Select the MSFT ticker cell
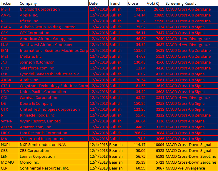 [x=10, y=9]
